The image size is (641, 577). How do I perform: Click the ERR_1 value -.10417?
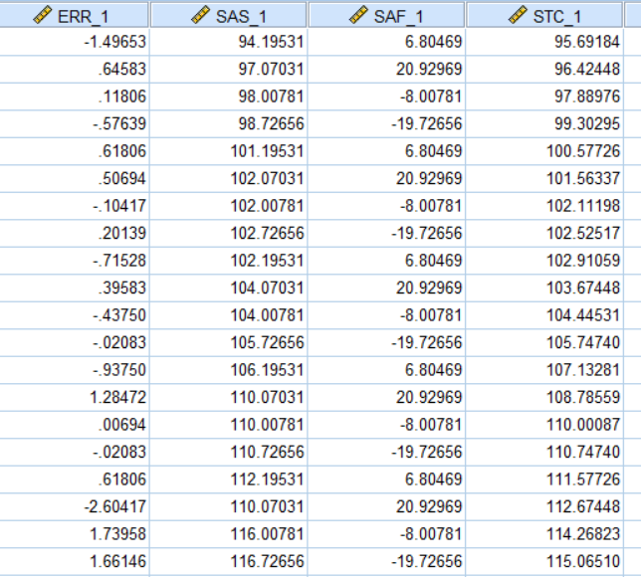click(119, 206)
